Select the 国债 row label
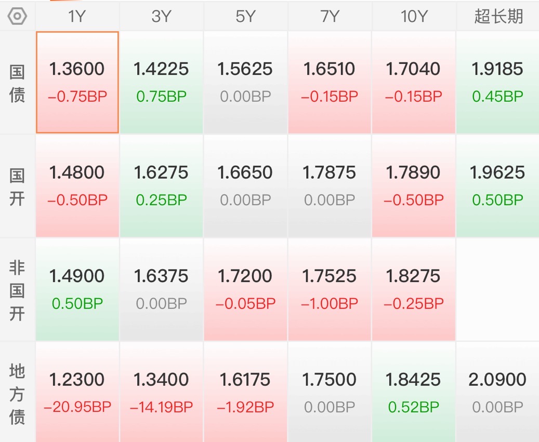The height and width of the screenshot is (442, 539). tap(17, 83)
